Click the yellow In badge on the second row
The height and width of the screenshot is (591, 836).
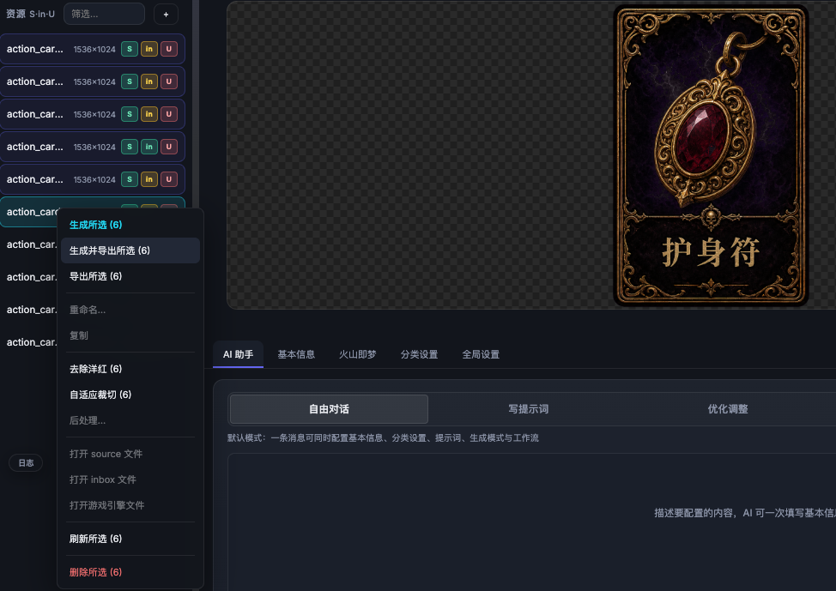pos(149,81)
